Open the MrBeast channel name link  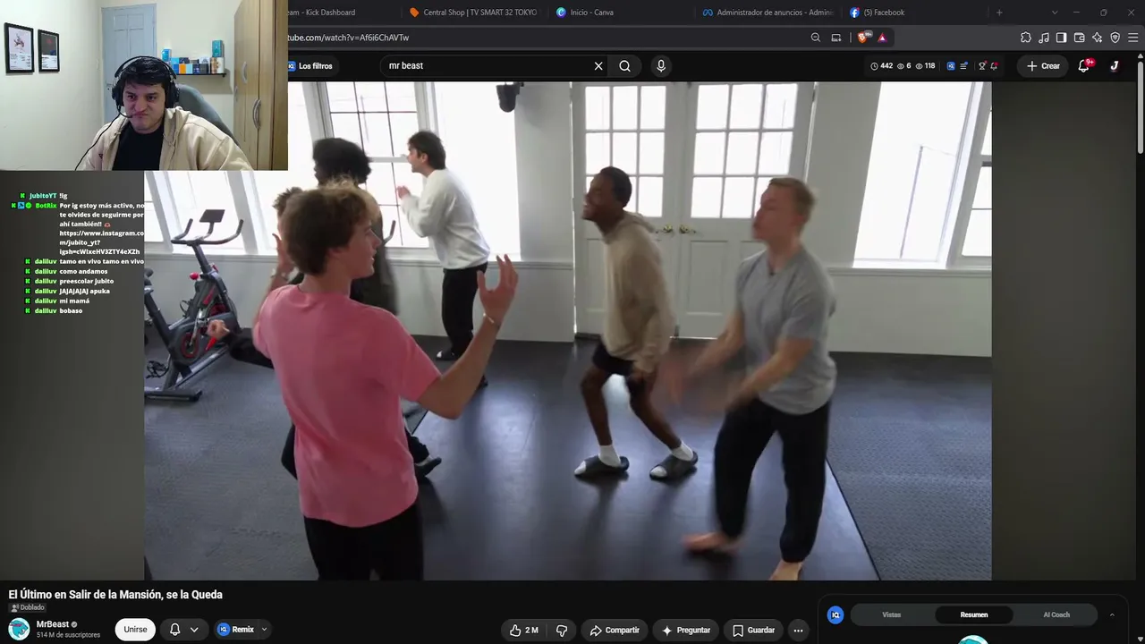click(53, 624)
